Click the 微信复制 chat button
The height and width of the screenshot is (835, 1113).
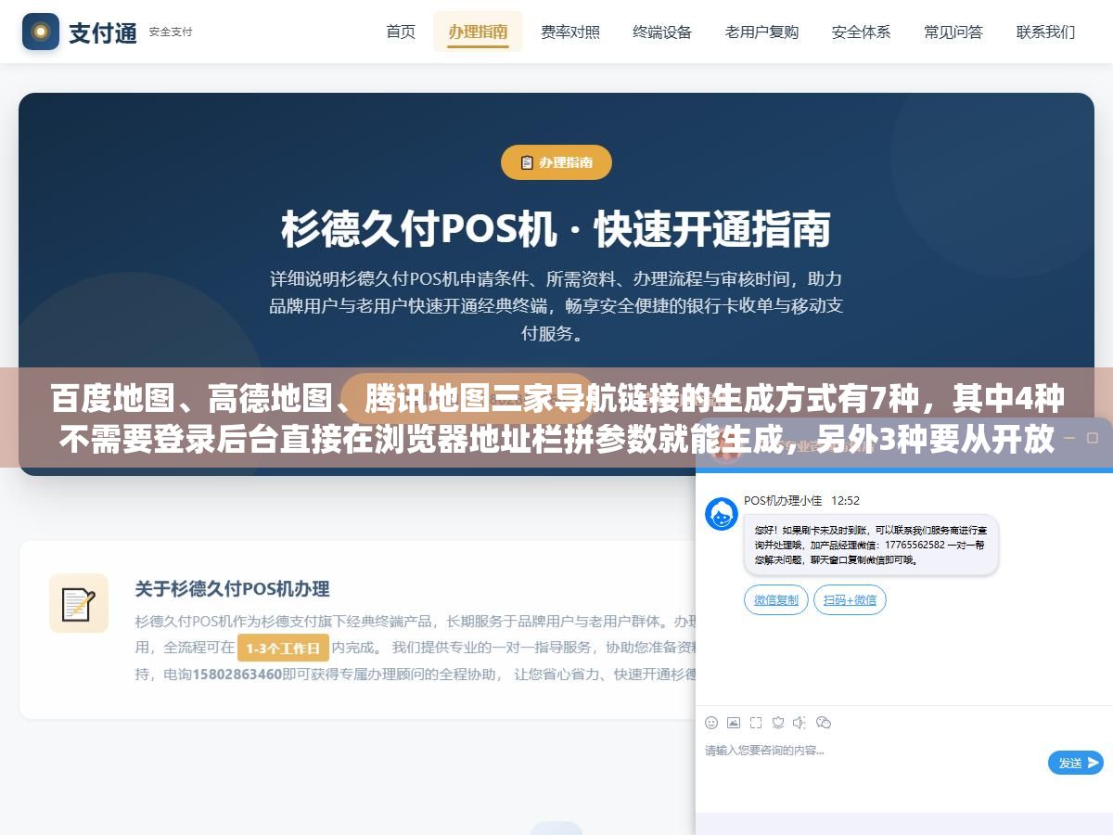[776, 600]
